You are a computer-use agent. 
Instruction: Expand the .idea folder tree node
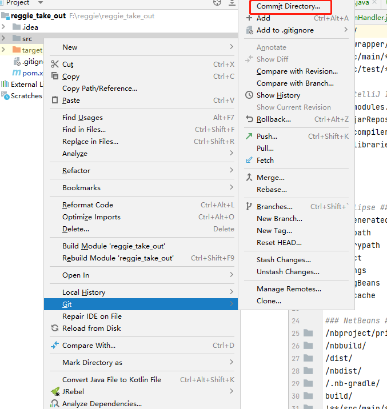3,27
